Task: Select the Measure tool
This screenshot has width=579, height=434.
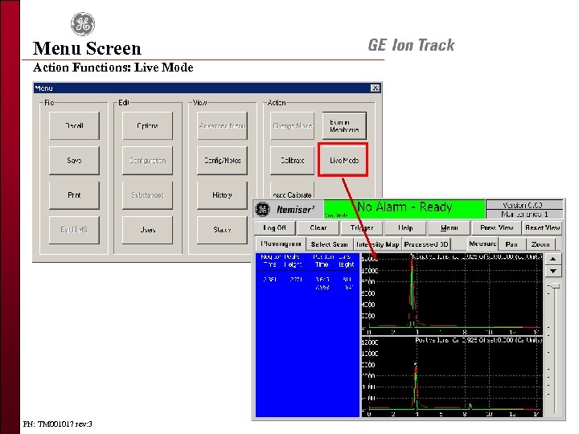Action: click(x=482, y=244)
